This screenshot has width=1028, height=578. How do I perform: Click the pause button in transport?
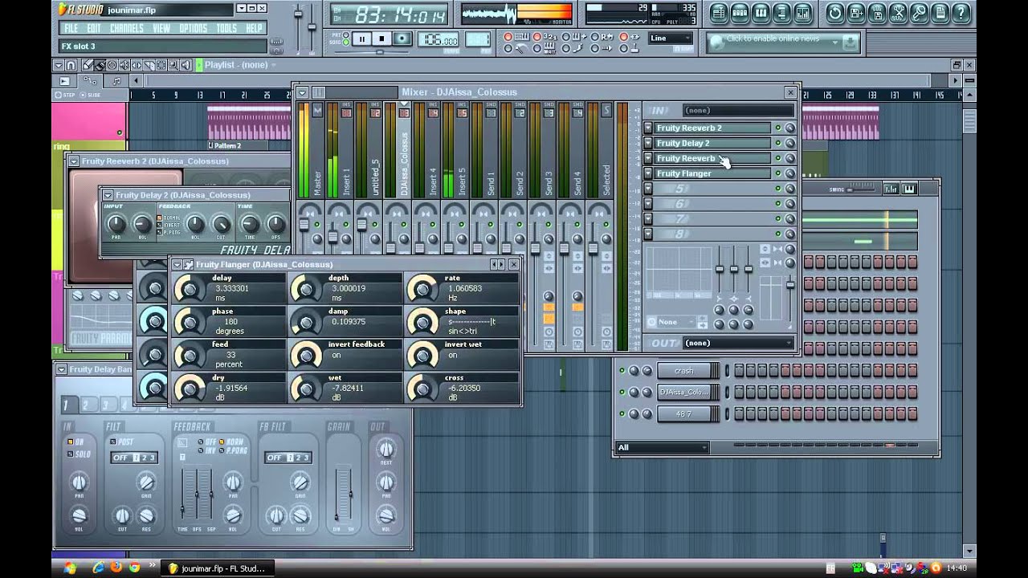point(362,39)
